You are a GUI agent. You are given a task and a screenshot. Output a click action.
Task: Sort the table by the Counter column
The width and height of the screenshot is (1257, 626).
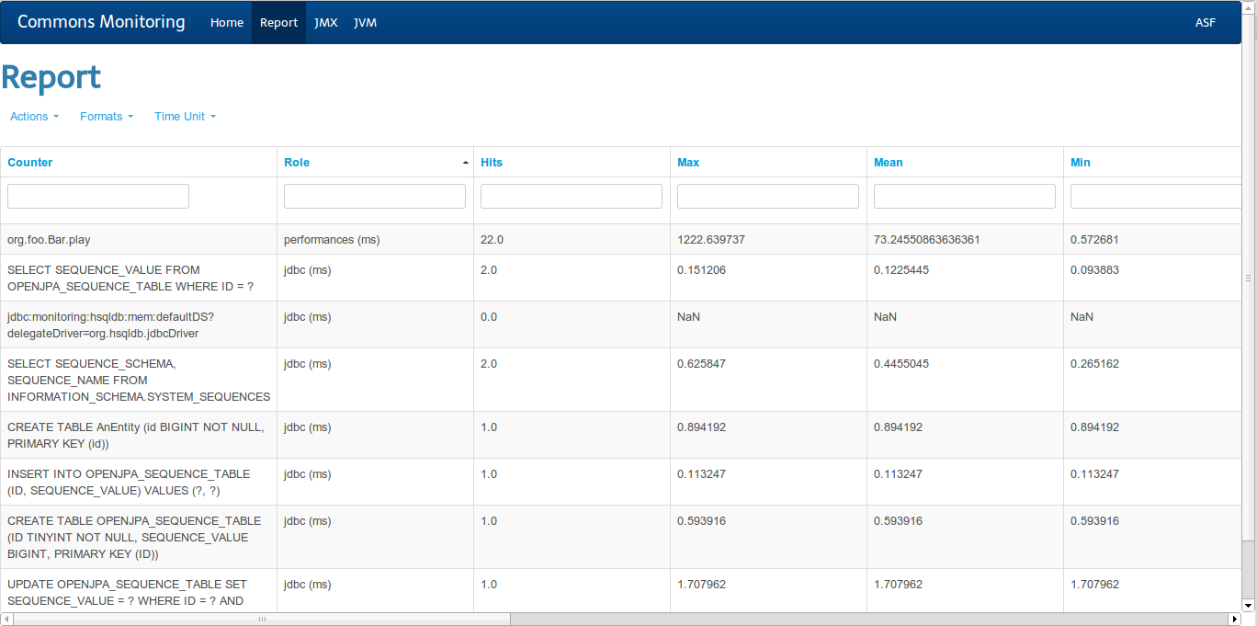point(29,162)
